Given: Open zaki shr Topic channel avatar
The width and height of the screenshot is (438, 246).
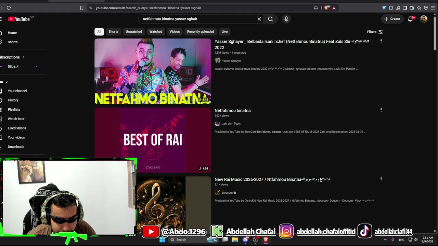Looking at the screenshot, I should click(x=217, y=124).
